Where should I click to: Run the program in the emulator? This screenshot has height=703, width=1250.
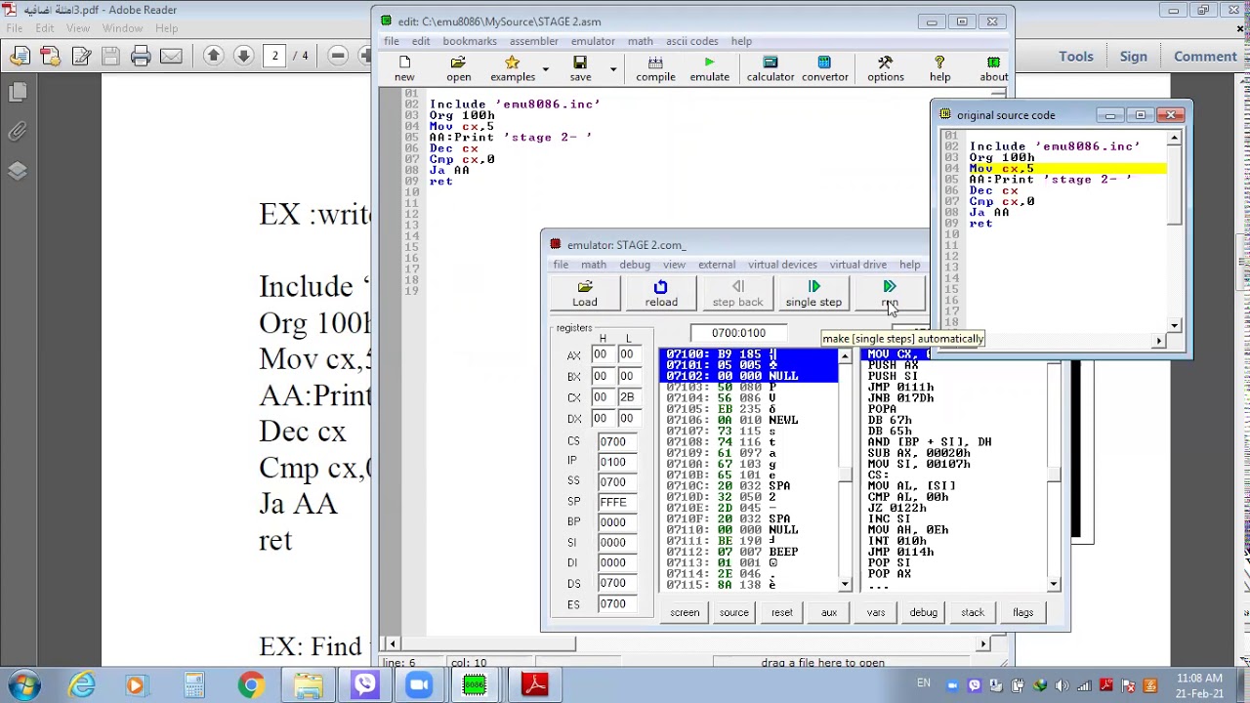(889, 293)
